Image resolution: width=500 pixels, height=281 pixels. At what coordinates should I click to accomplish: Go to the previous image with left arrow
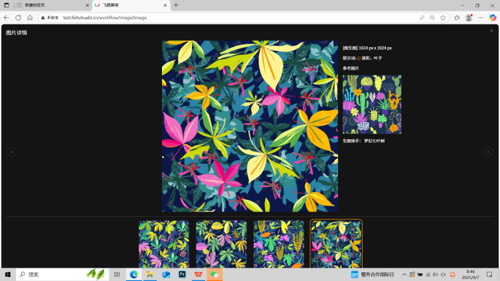coord(12,152)
